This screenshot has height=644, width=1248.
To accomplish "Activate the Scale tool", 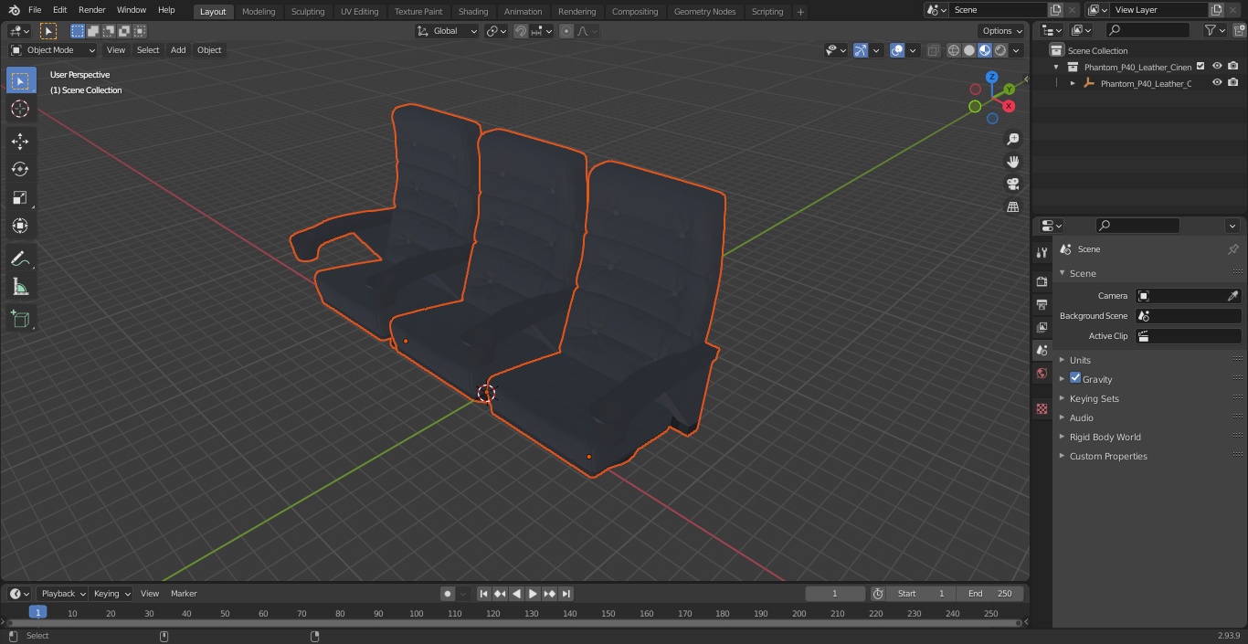I will (x=20, y=197).
